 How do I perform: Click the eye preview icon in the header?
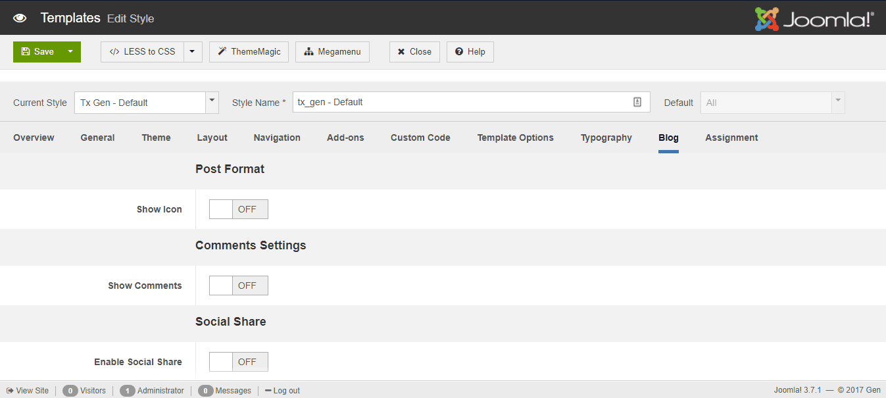pyautogui.click(x=19, y=18)
